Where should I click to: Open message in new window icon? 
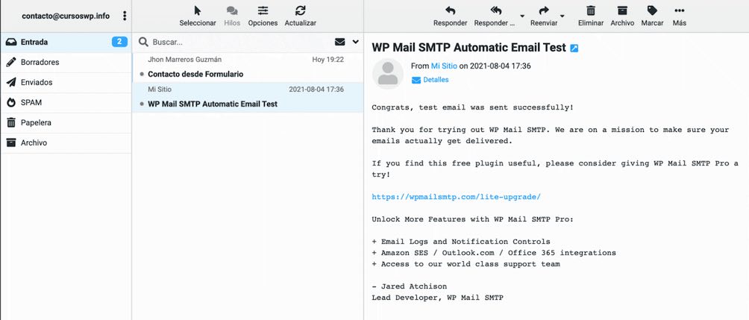pyautogui.click(x=574, y=48)
